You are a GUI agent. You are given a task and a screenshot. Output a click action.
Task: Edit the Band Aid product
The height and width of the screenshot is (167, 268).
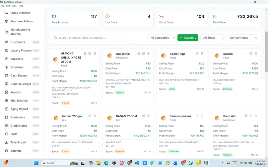[x=251, y=116]
